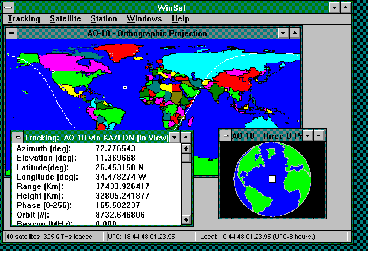379x262 pixels.
Task: Minimize the Tracking AO-10 window
Action: click(174, 138)
